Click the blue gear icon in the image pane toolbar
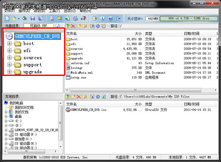The image size is (221, 162). (x=98, y=26)
